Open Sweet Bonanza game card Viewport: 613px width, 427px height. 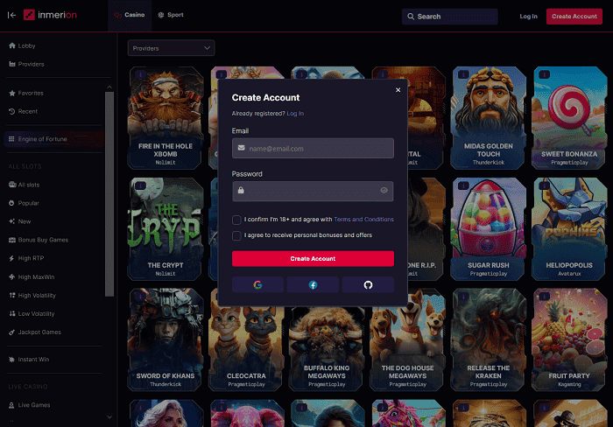(569, 117)
